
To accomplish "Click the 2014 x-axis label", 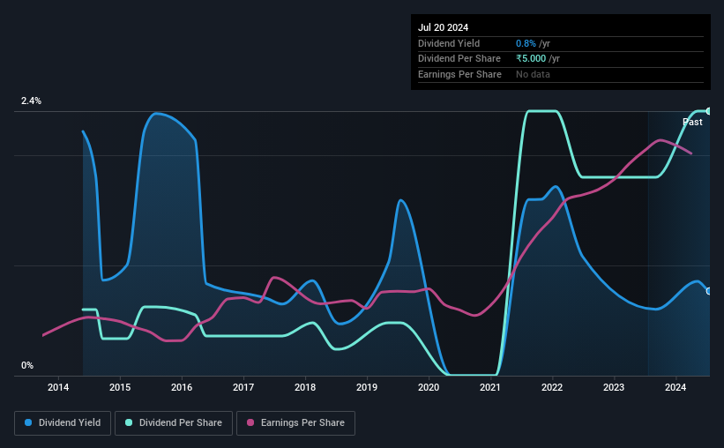I will [x=58, y=387].
